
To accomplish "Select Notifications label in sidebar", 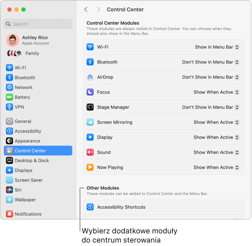I will pyautogui.click(x=28, y=214).
